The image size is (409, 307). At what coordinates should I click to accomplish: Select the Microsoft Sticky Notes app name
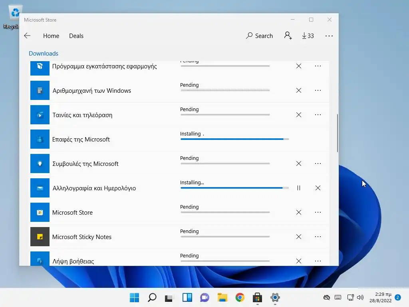[82, 237]
